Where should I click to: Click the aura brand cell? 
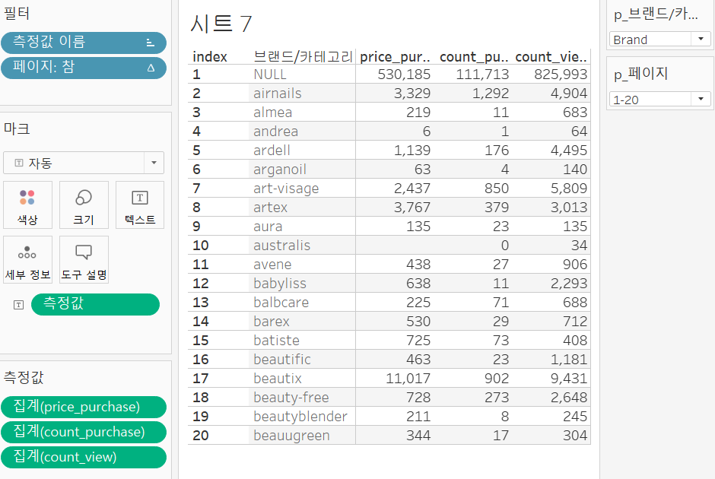coord(268,227)
